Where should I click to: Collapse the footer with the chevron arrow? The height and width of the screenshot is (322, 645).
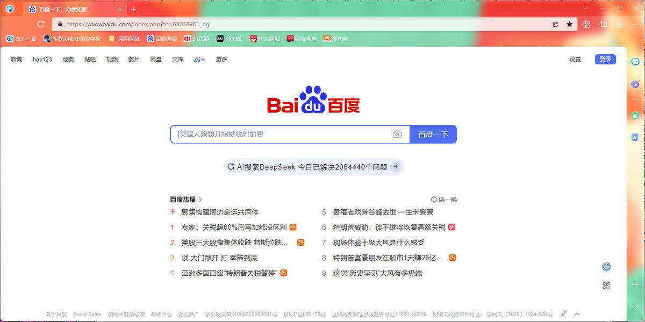[577, 314]
